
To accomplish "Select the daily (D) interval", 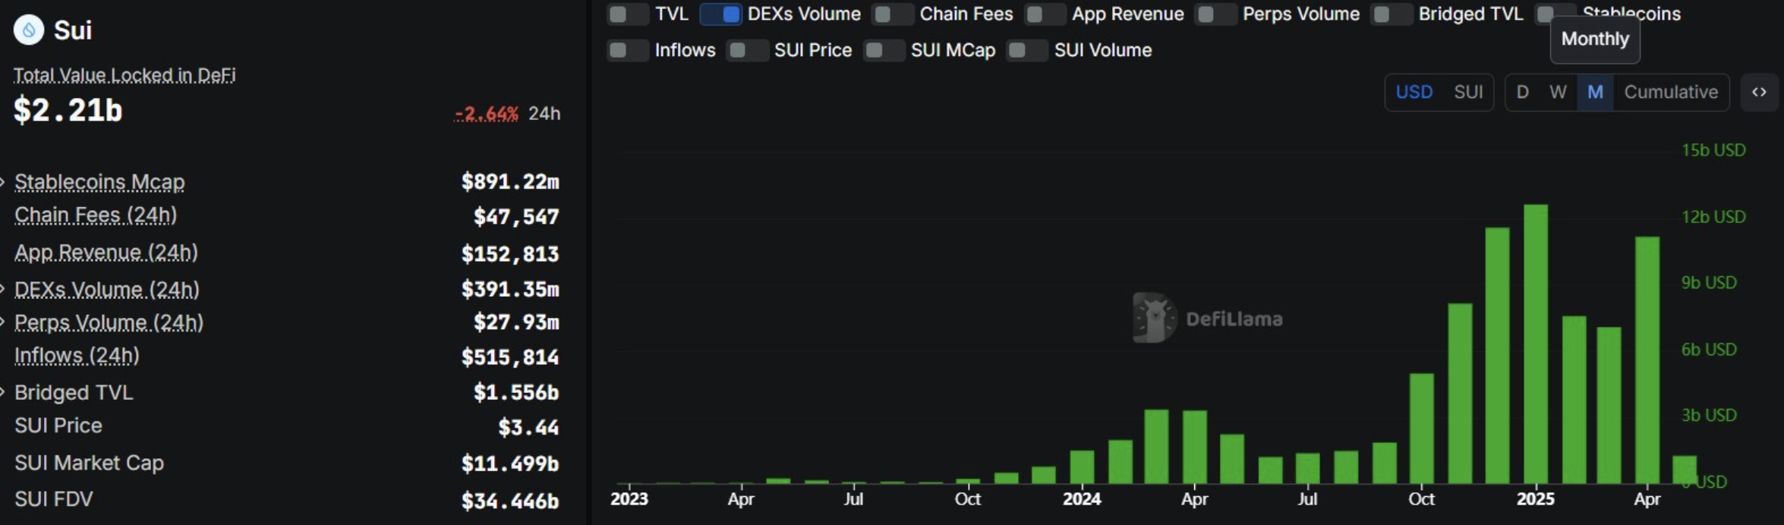I will click(x=1522, y=93).
